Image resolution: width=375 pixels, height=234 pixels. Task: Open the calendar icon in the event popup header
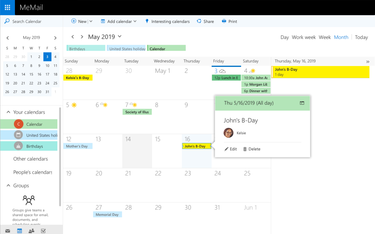click(302, 103)
